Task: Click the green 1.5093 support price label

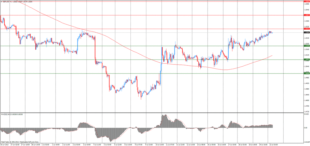Action: (307, 60)
